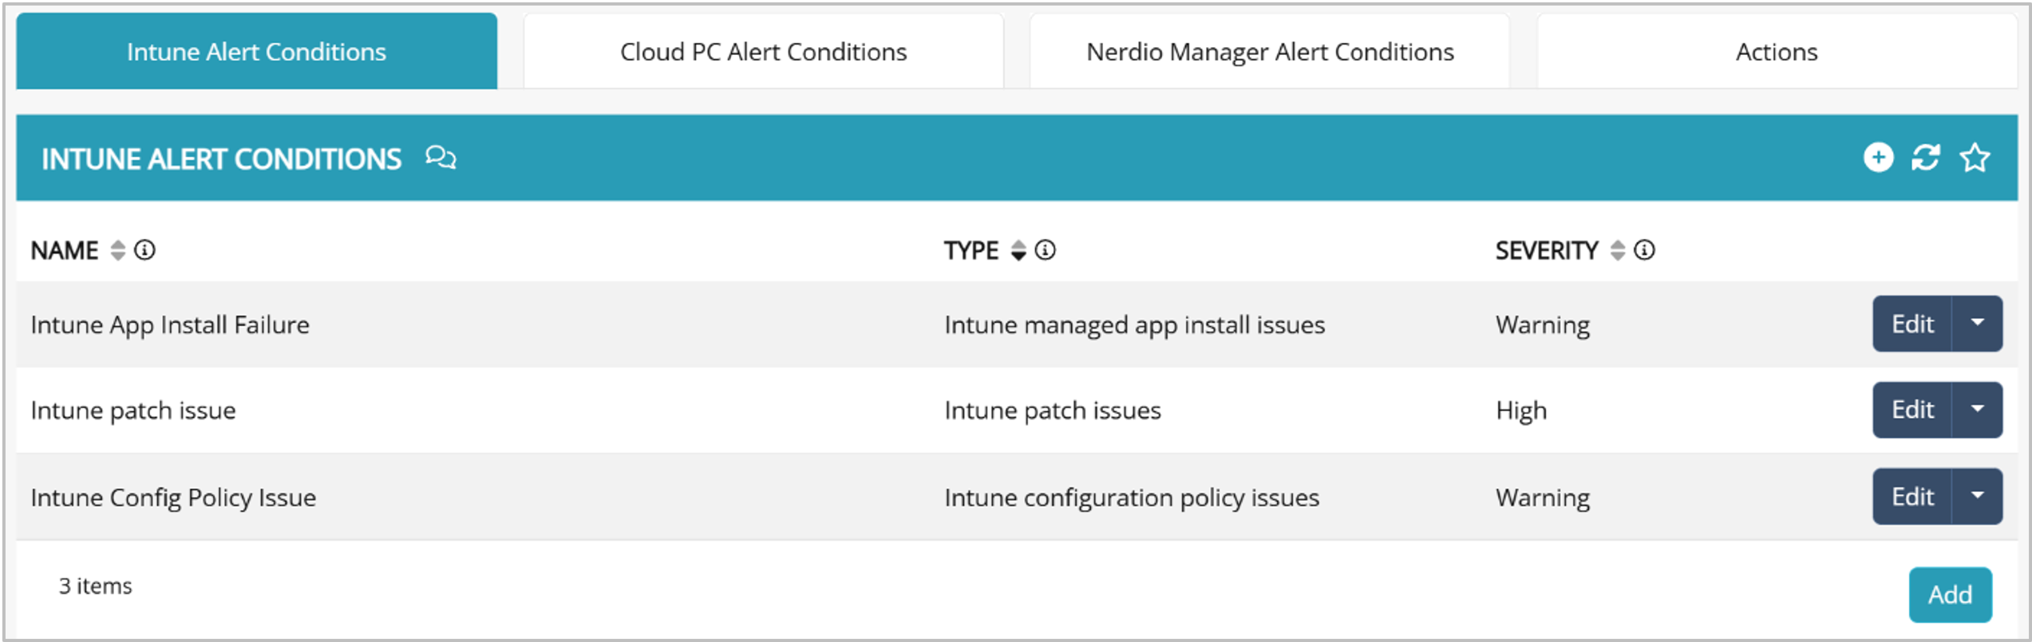Open the comments icon beside the title
This screenshot has height=642, width=2032.
coord(441,157)
